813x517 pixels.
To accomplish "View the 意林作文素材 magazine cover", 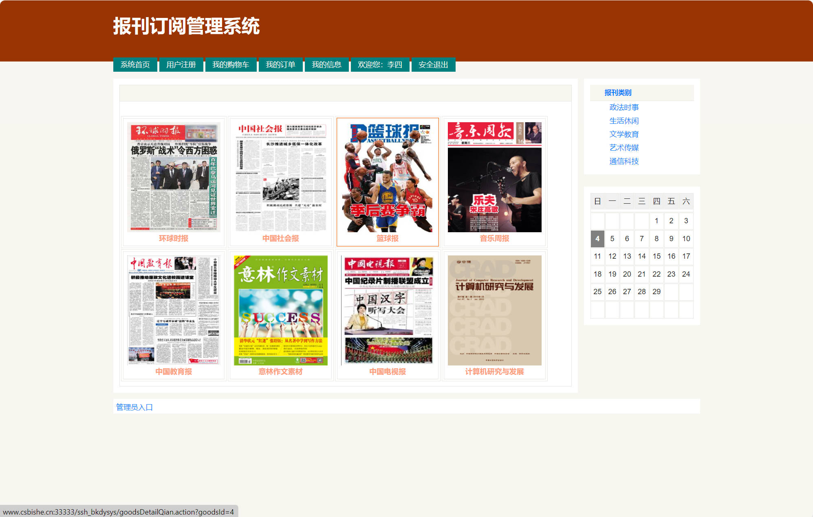I will [280, 310].
